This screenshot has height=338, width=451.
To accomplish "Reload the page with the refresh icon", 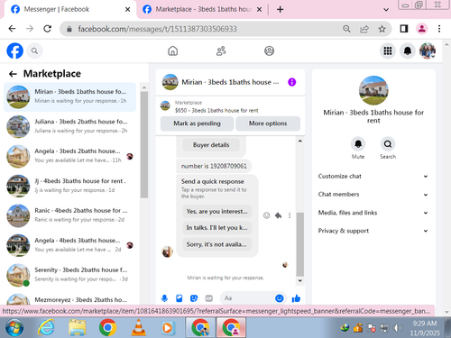I will pyautogui.click(x=47, y=29).
